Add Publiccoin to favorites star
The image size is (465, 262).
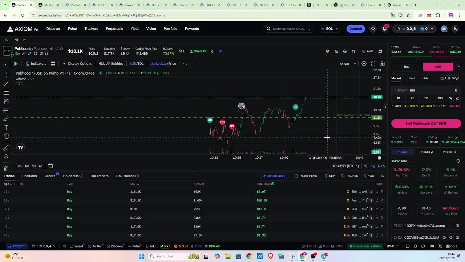[x=61, y=49]
